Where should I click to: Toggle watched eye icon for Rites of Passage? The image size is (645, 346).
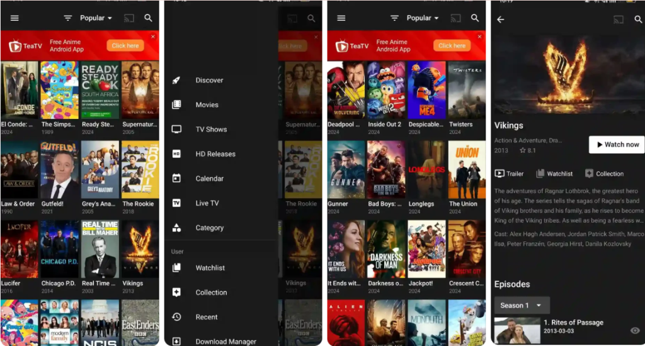[635, 330]
